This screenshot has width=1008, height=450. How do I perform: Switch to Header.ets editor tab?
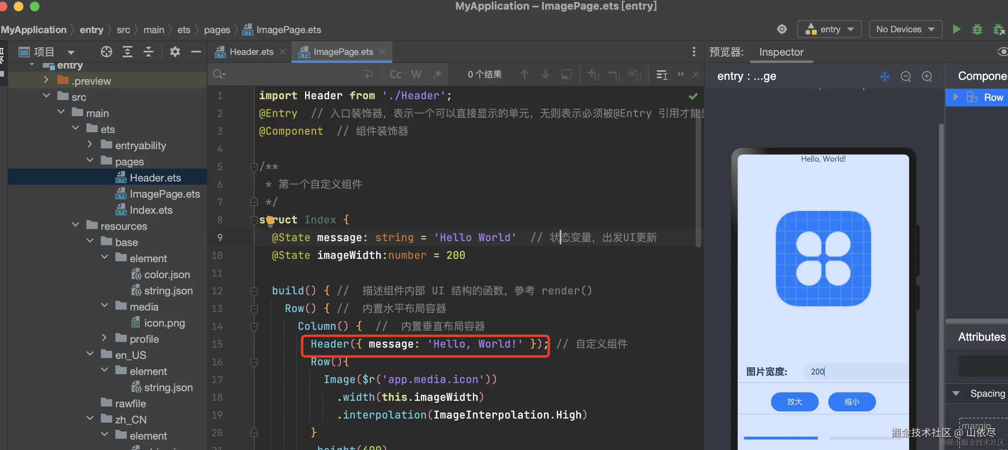tap(251, 52)
